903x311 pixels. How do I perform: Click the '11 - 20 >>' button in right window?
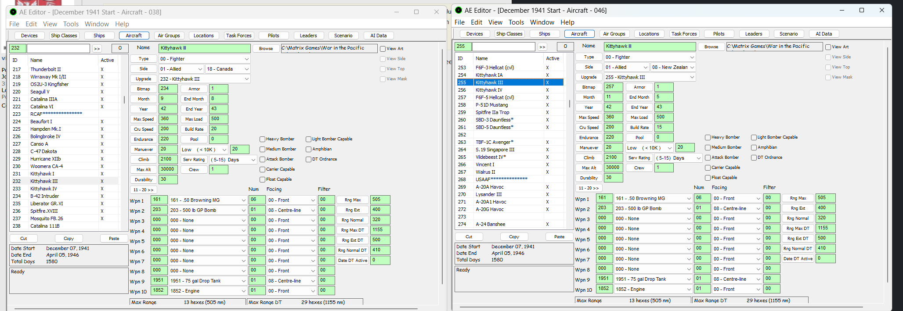point(589,188)
